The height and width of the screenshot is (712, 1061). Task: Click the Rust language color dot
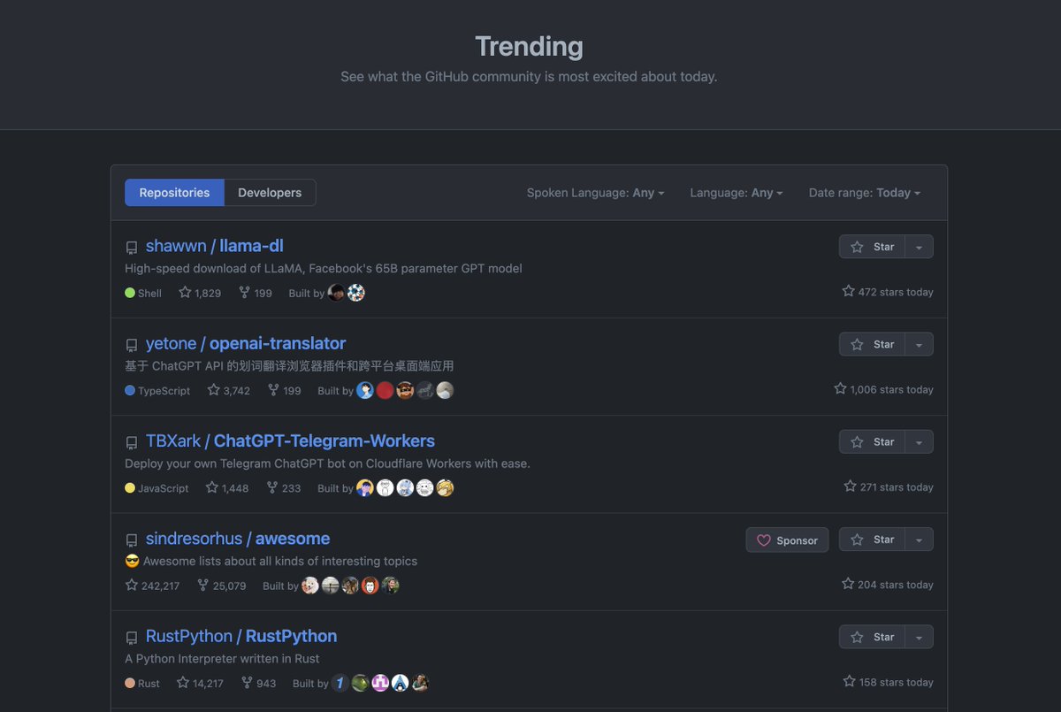coord(130,683)
